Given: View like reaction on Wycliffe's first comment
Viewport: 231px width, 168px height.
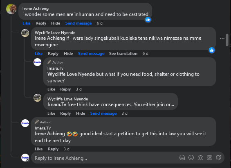Looking at the screenshot, I should pyautogui.click(x=211, y=50).
